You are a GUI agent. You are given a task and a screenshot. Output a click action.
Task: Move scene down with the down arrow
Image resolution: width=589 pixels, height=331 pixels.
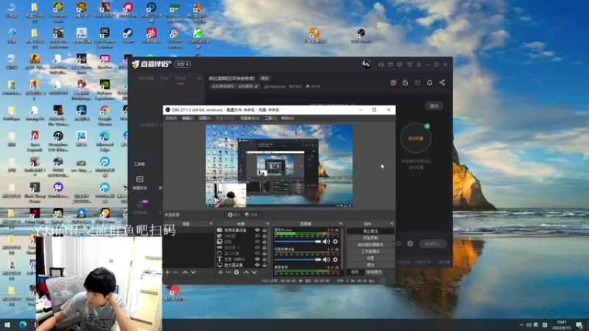coord(193,272)
